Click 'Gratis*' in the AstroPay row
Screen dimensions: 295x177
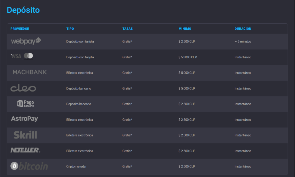127,120
